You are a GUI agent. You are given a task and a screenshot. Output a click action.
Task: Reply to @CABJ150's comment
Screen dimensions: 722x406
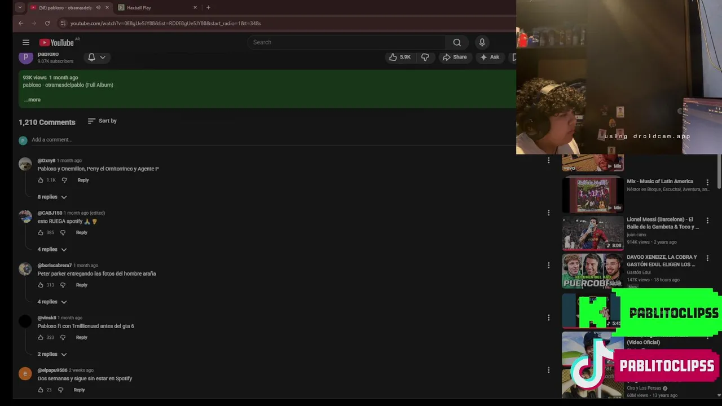click(82, 232)
